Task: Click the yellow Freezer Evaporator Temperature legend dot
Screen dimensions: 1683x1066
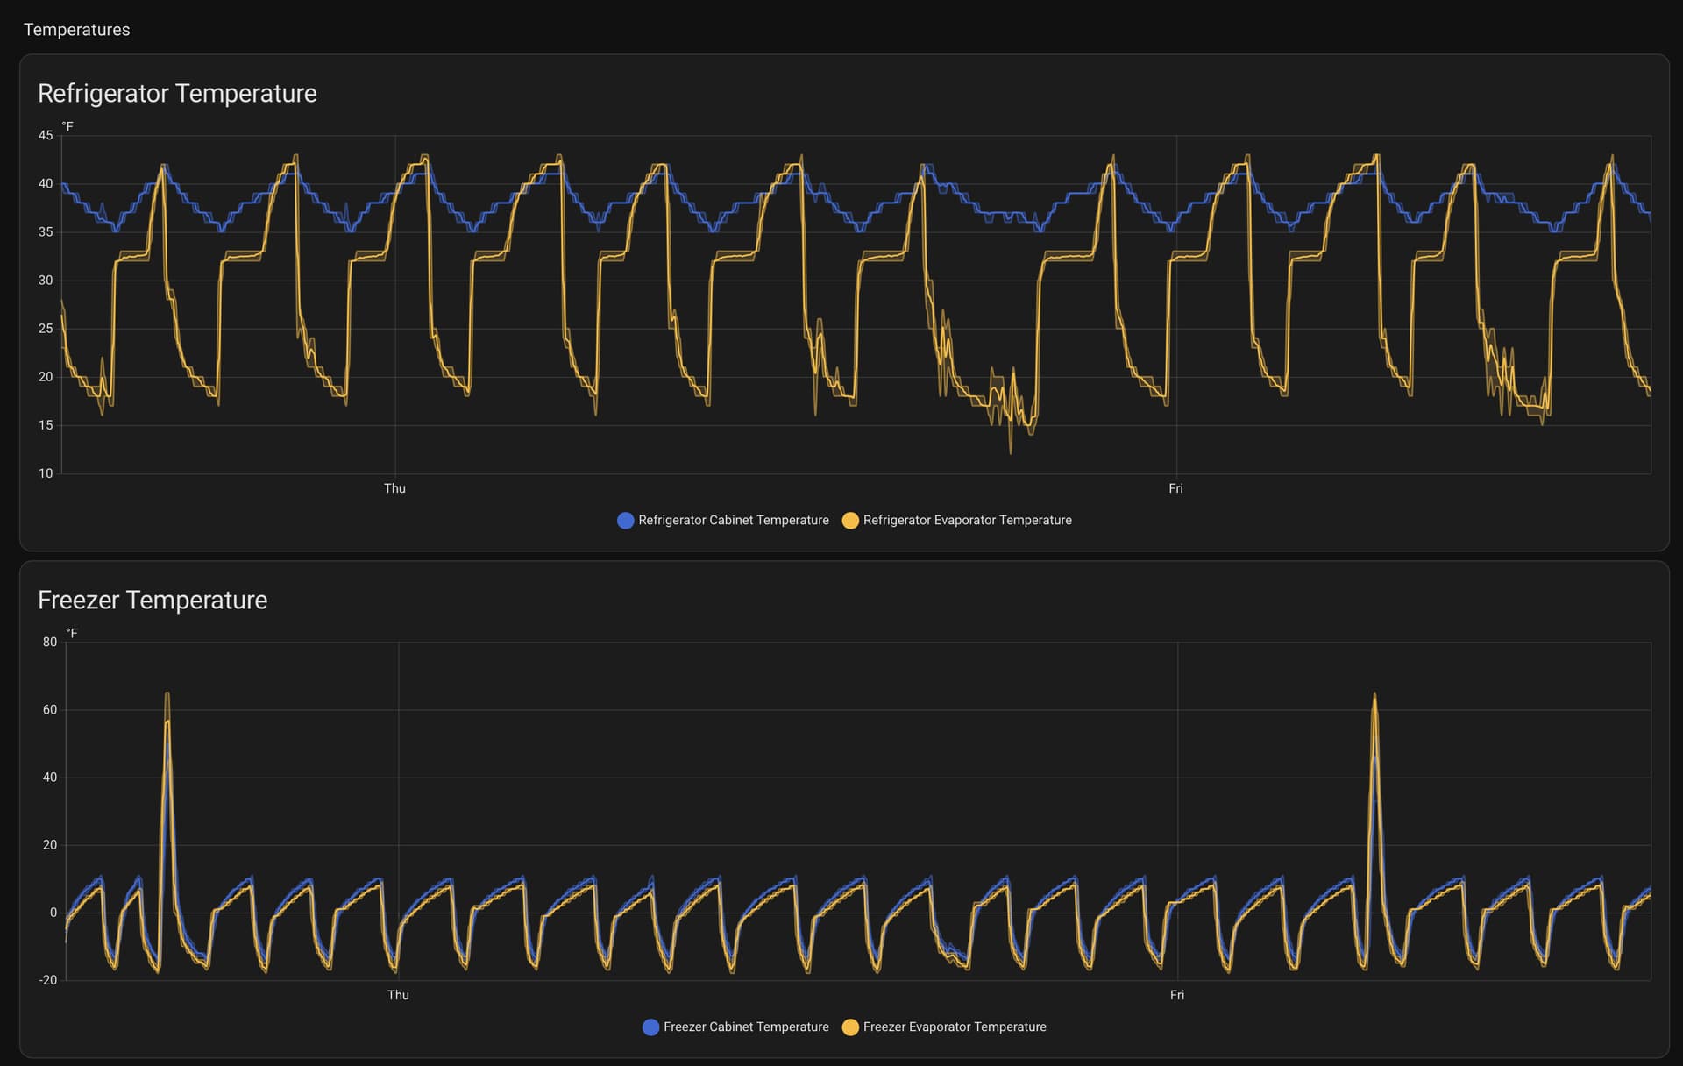Action: tap(849, 1027)
